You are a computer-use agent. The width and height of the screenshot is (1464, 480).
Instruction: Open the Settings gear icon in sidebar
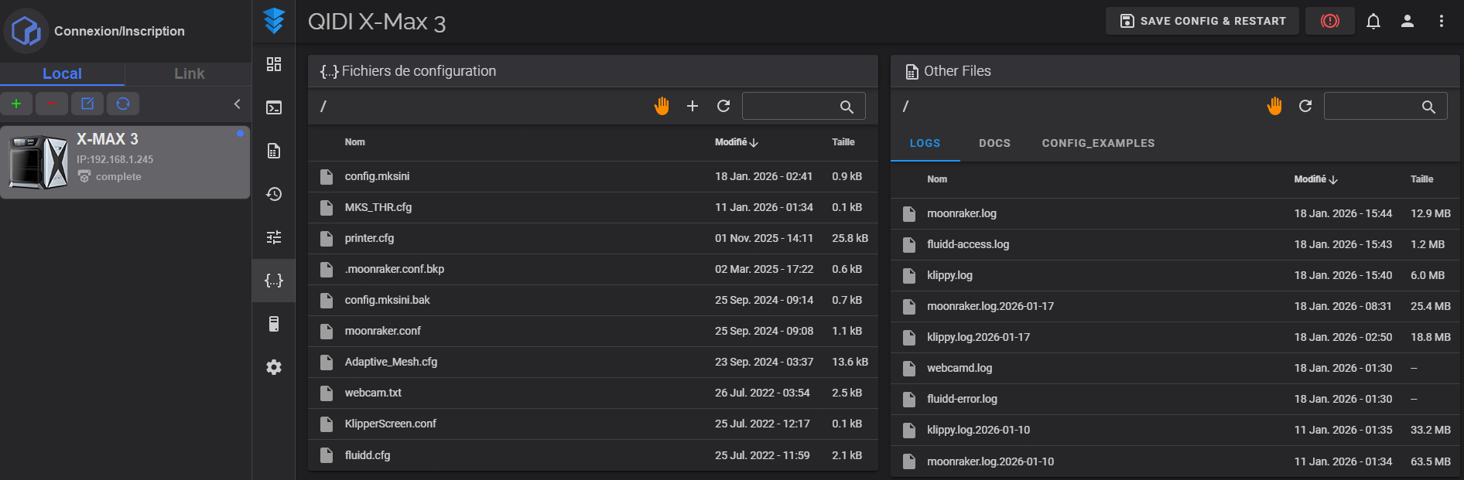point(274,367)
